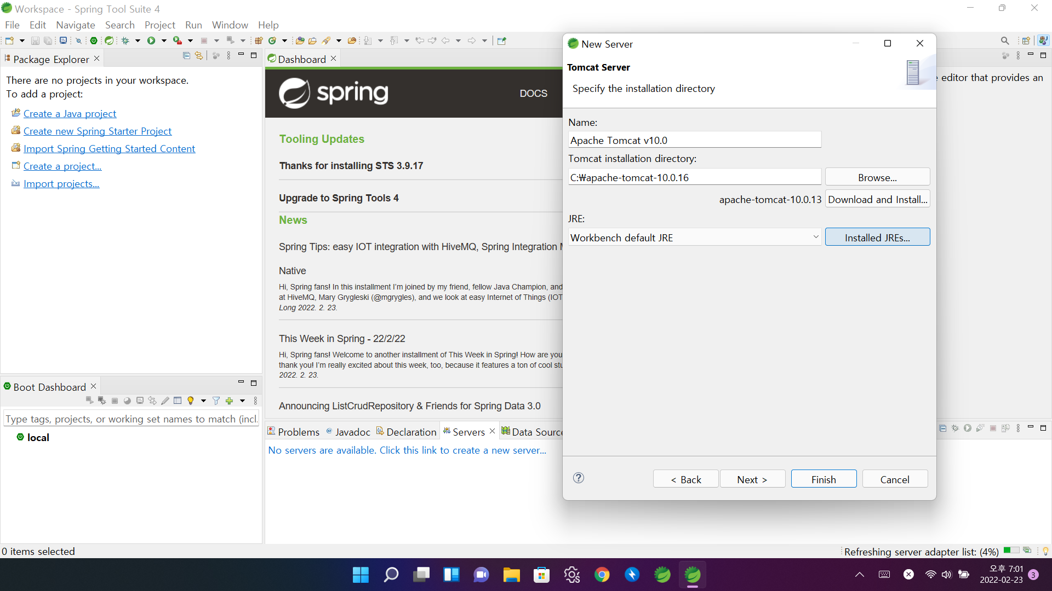Screen dimensions: 1052x591
Task: Switch to the Problems tab
Action: (x=294, y=432)
